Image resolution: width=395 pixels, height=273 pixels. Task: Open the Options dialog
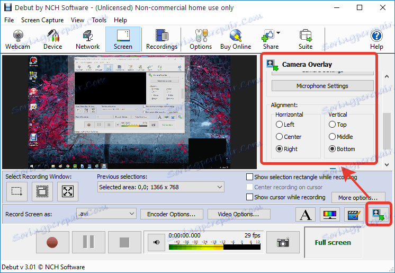[x=201, y=40]
